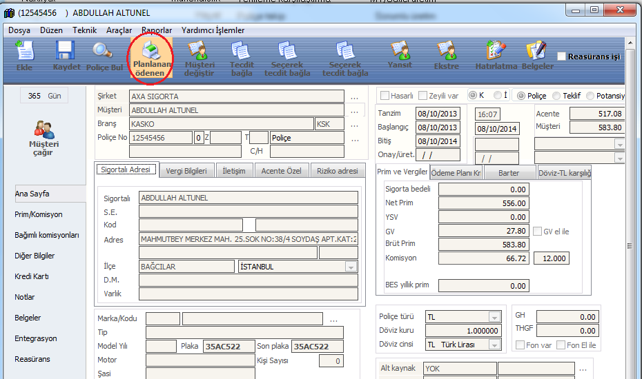
Task: Switch to the Vergi Bilgileri tab
Action: coord(187,171)
